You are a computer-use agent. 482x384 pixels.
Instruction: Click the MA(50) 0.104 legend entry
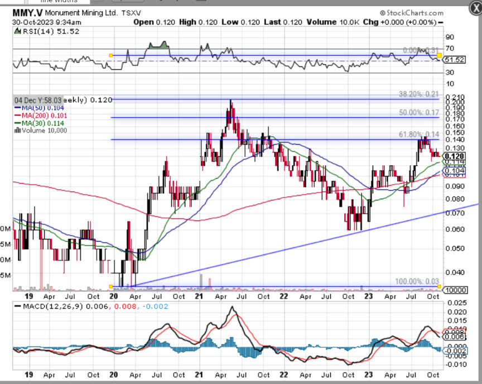40,108
